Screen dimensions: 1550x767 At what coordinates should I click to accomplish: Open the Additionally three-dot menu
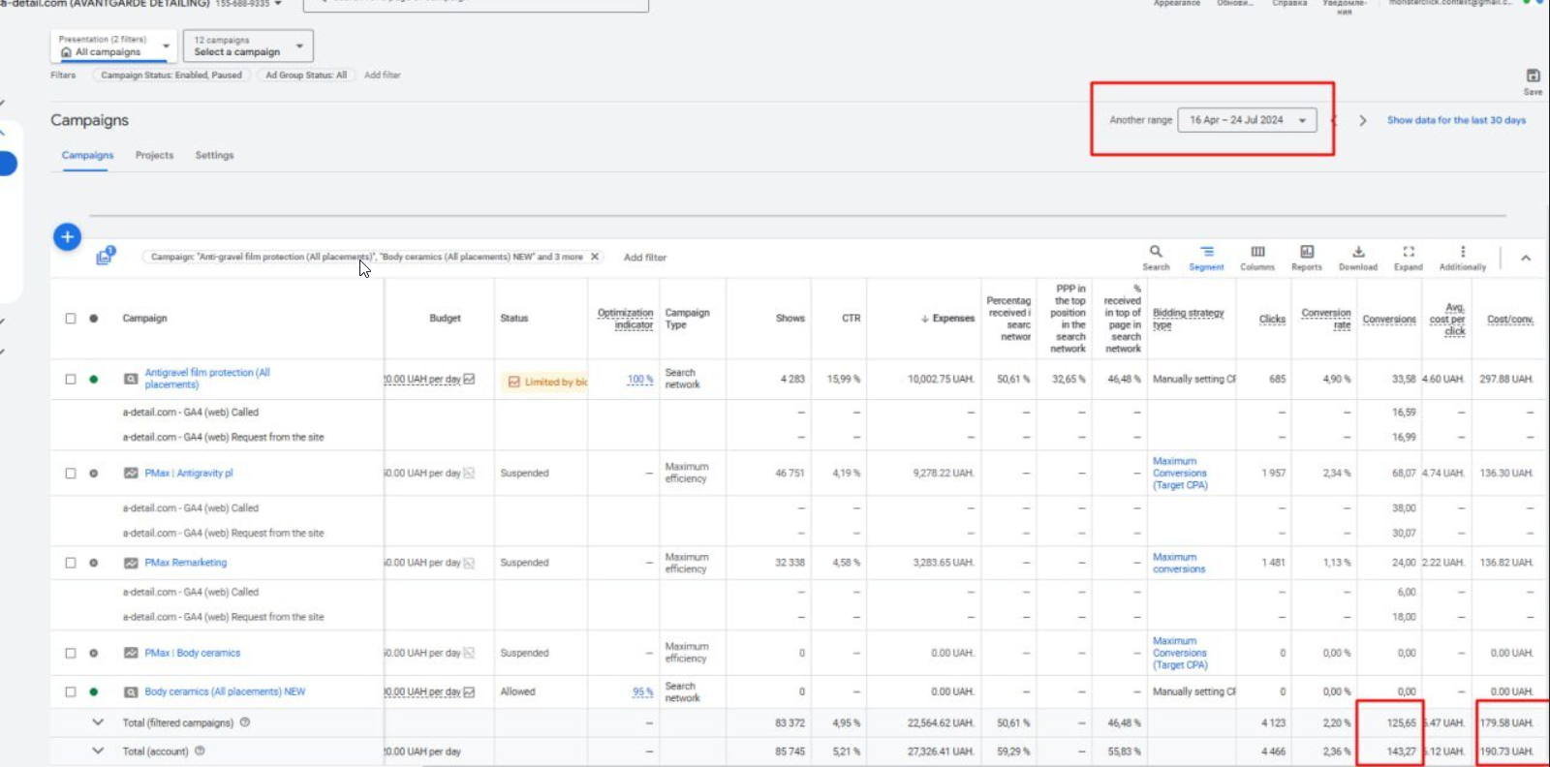click(1463, 253)
